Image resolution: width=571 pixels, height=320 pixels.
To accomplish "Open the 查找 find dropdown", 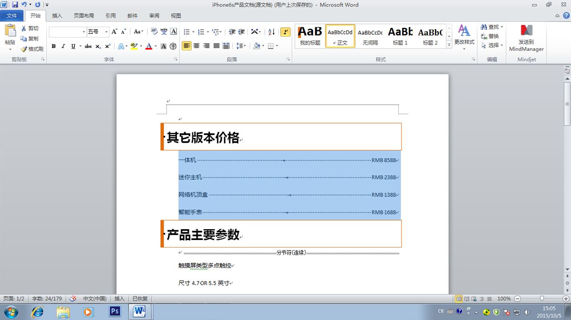I will (x=502, y=27).
